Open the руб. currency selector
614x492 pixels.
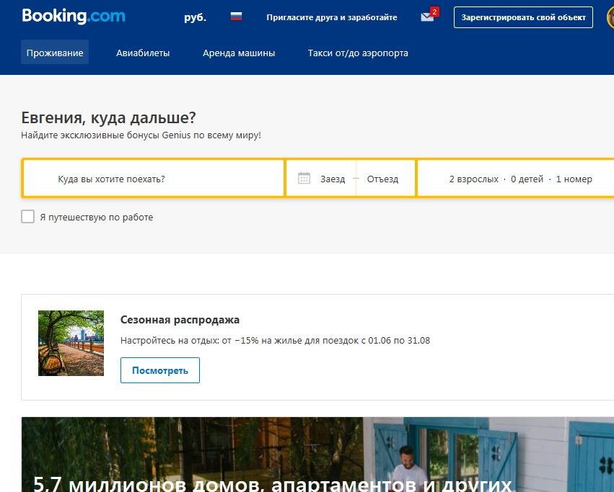(x=195, y=17)
